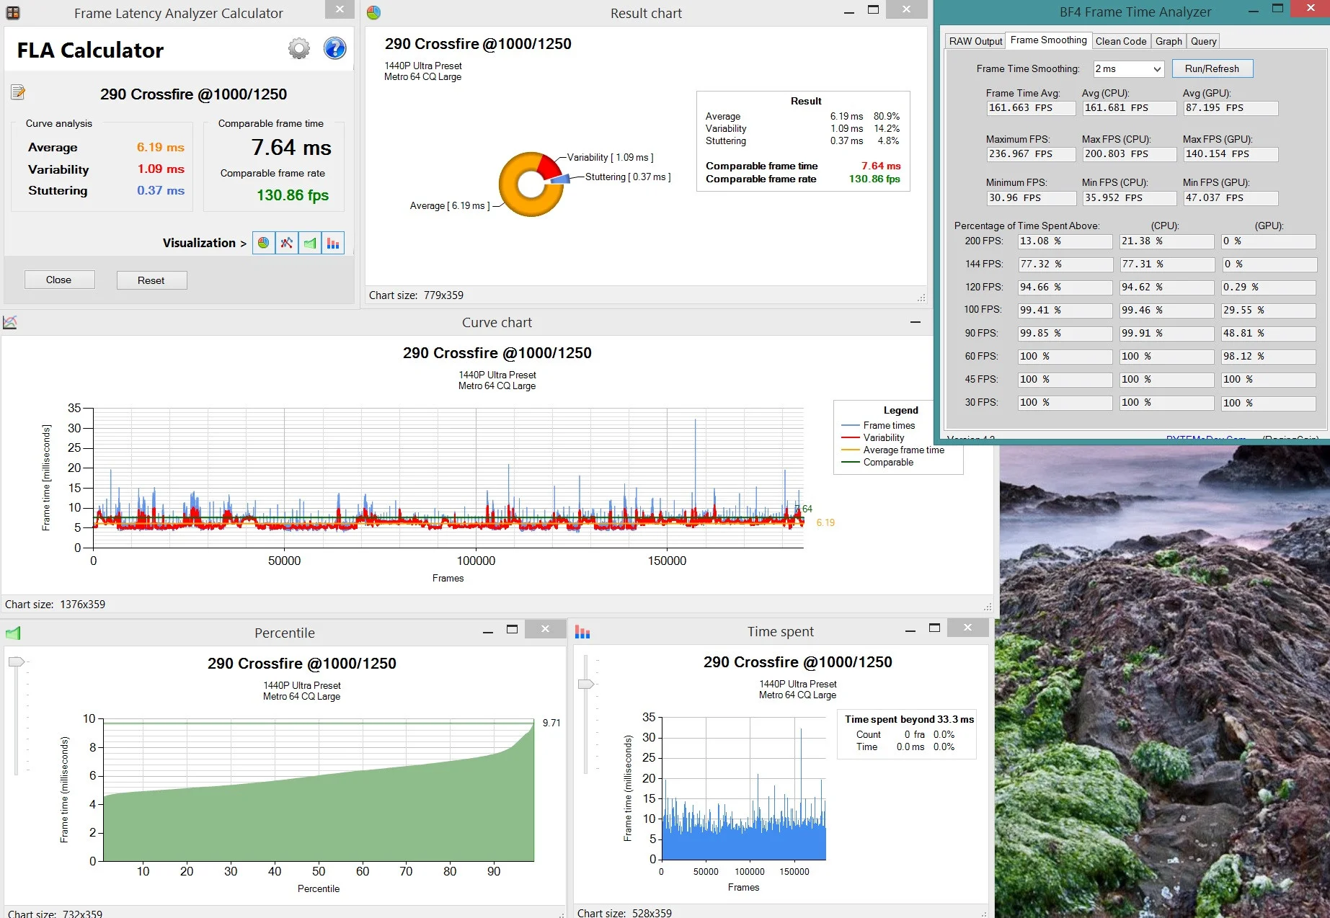
Task: Click the edit note icon beside title
Action: pyautogui.click(x=18, y=92)
